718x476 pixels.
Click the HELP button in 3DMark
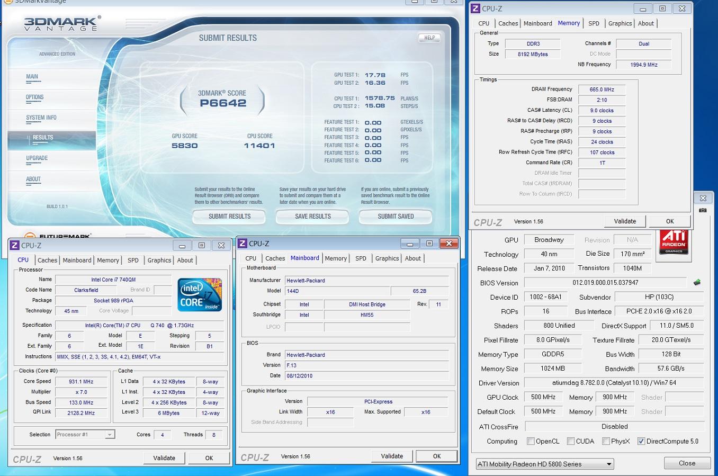coord(429,38)
